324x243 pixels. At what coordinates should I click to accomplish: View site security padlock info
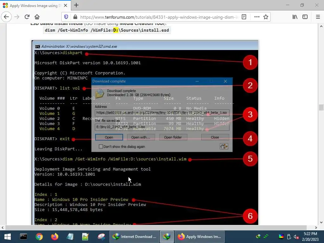pos(75,17)
